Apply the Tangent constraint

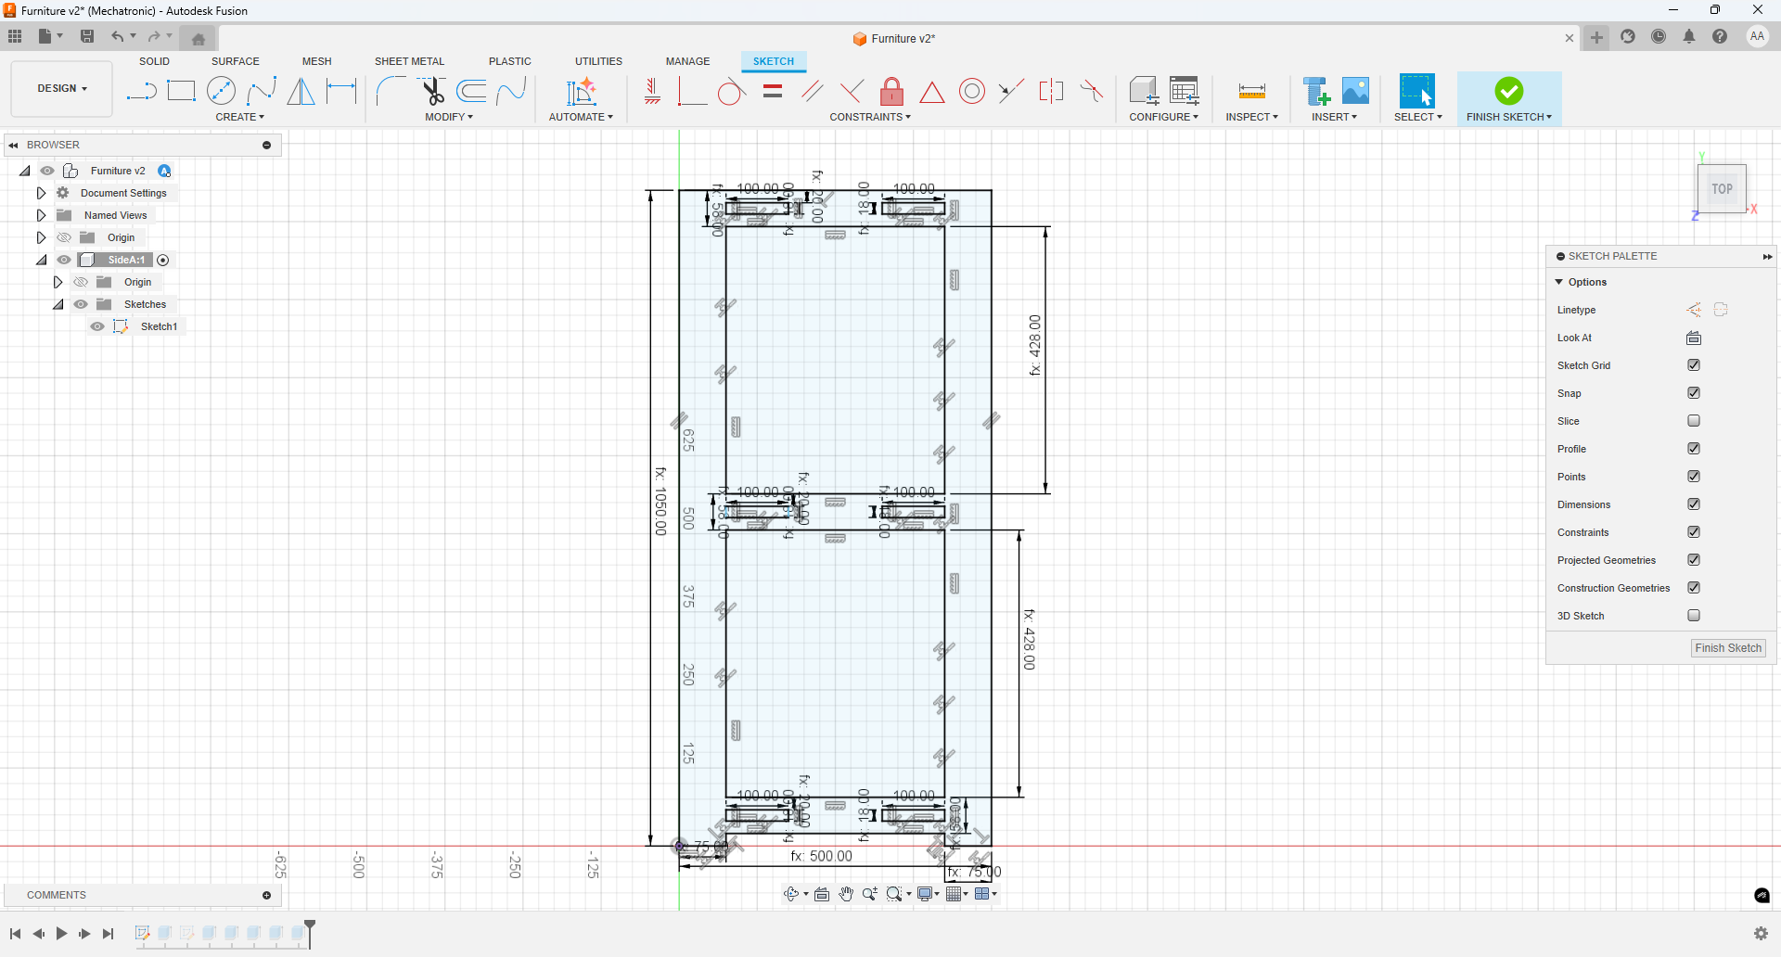tap(731, 91)
